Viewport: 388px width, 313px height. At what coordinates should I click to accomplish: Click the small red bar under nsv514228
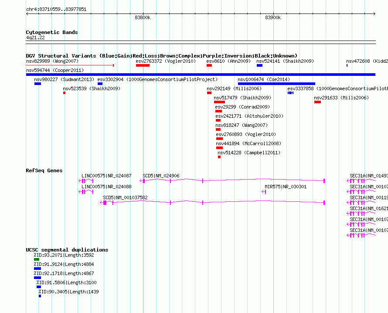tap(219, 157)
